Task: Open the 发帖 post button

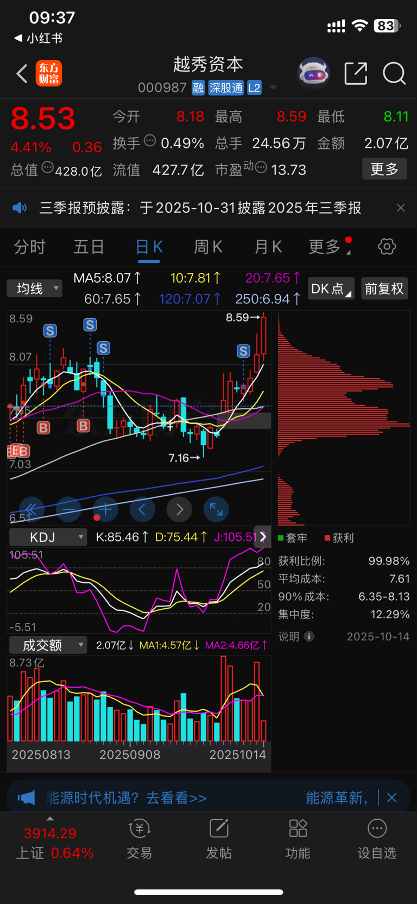Action: click(x=219, y=839)
